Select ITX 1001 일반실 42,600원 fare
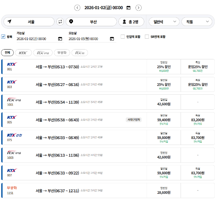Viewport: 218px width, 200px height. click(x=164, y=102)
